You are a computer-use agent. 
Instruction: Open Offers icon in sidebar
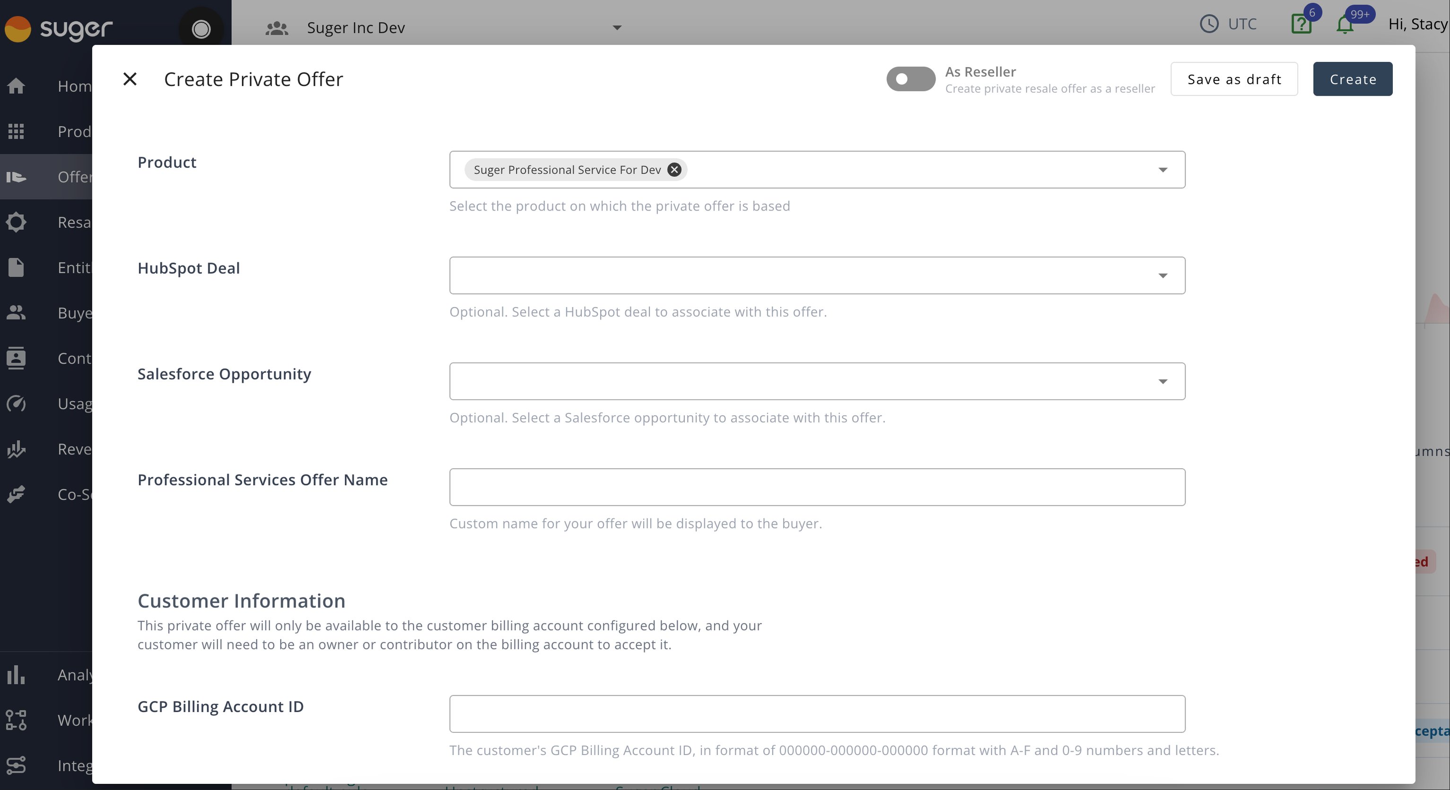(x=16, y=177)
